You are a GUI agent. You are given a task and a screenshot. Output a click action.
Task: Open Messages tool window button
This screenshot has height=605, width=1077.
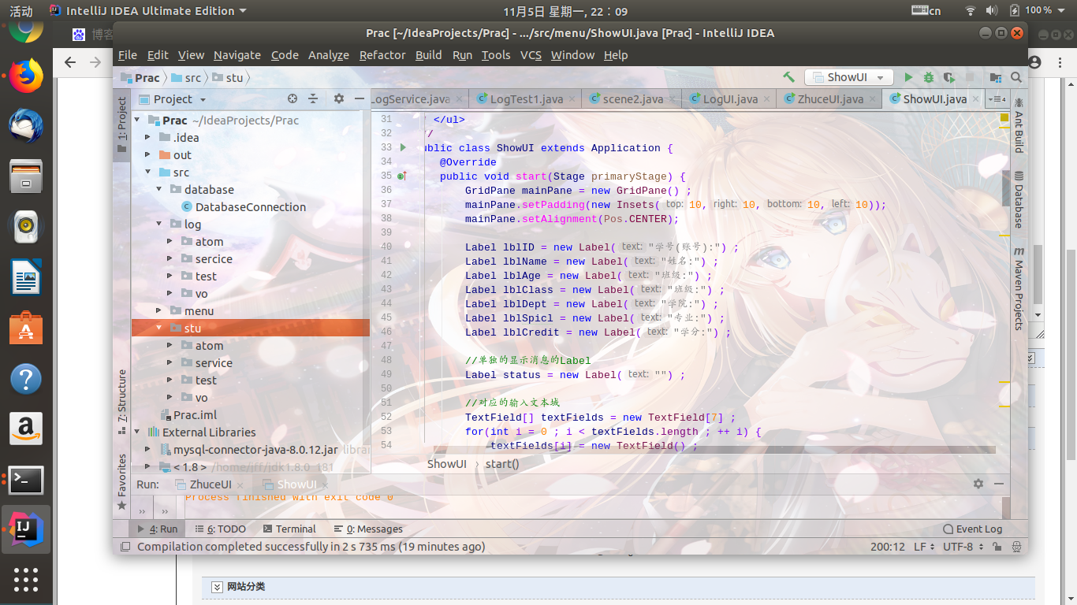368,529
